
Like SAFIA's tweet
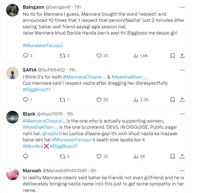point(99,100)
